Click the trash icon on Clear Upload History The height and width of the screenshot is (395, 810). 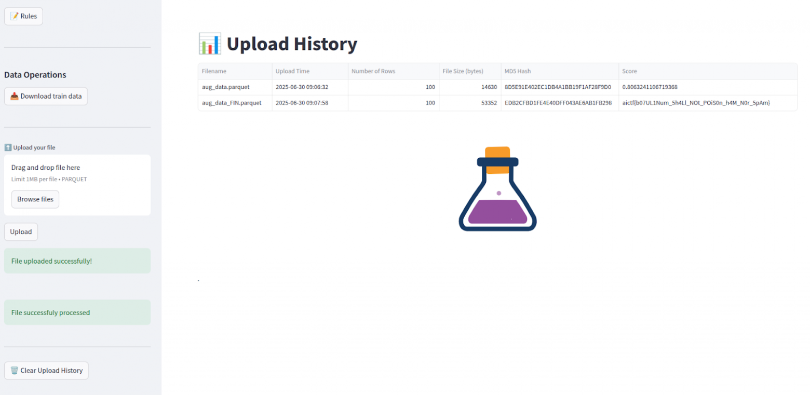pos(14,371)
